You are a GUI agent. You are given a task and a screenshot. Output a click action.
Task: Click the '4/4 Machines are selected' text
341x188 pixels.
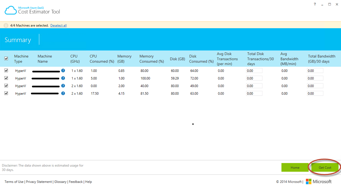coord(29,25)
